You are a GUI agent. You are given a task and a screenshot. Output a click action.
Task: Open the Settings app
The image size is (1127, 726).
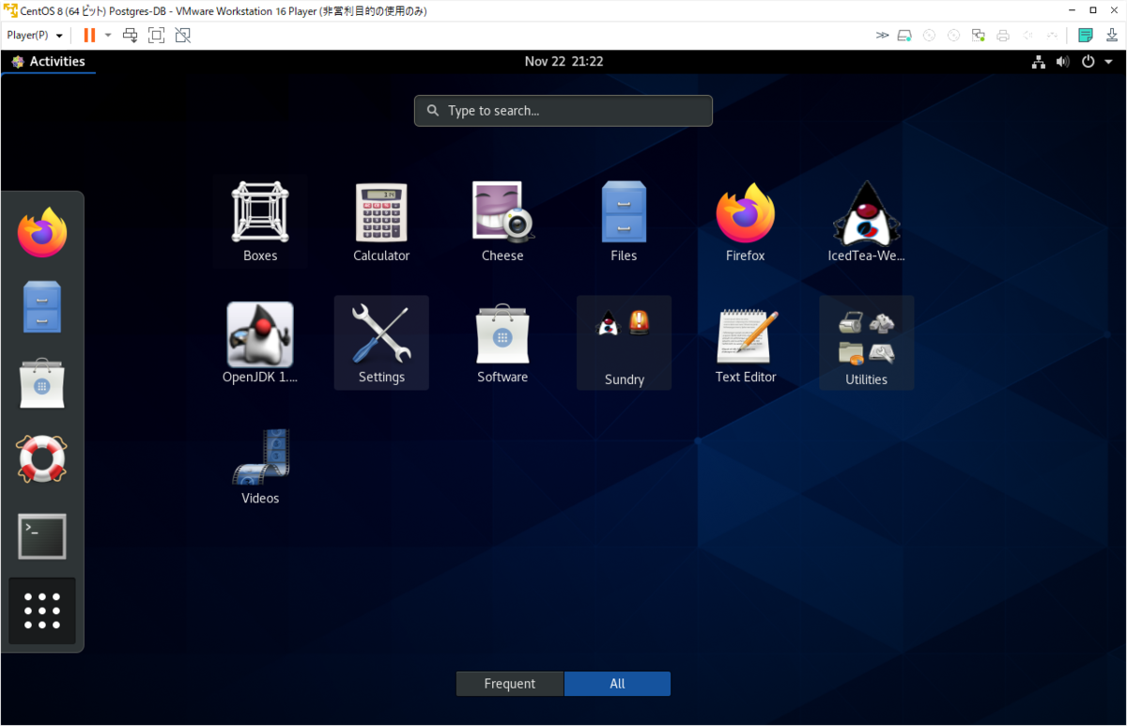pos(381,343)
